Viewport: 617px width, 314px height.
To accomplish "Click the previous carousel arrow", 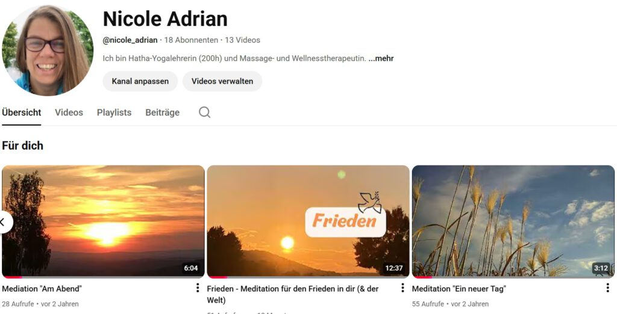I will pyautogui.click(x=4, y=223).
